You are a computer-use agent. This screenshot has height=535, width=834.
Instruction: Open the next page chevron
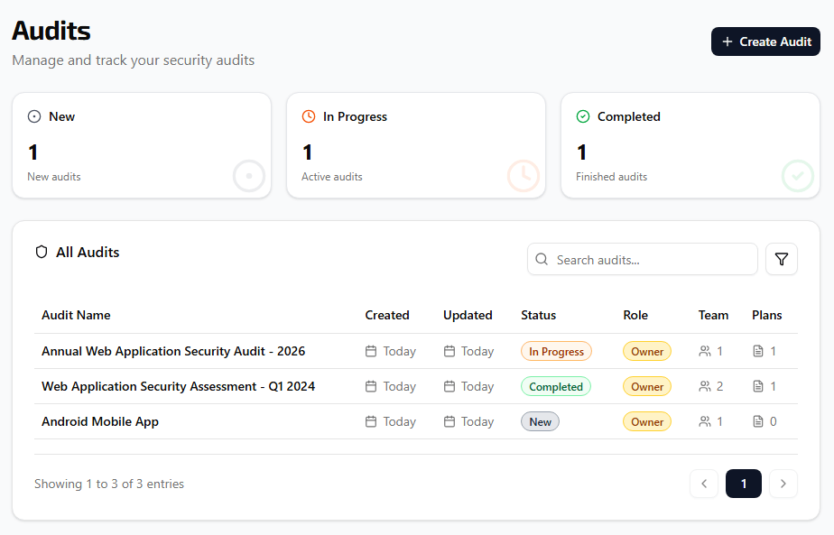[x=783, y=484]
